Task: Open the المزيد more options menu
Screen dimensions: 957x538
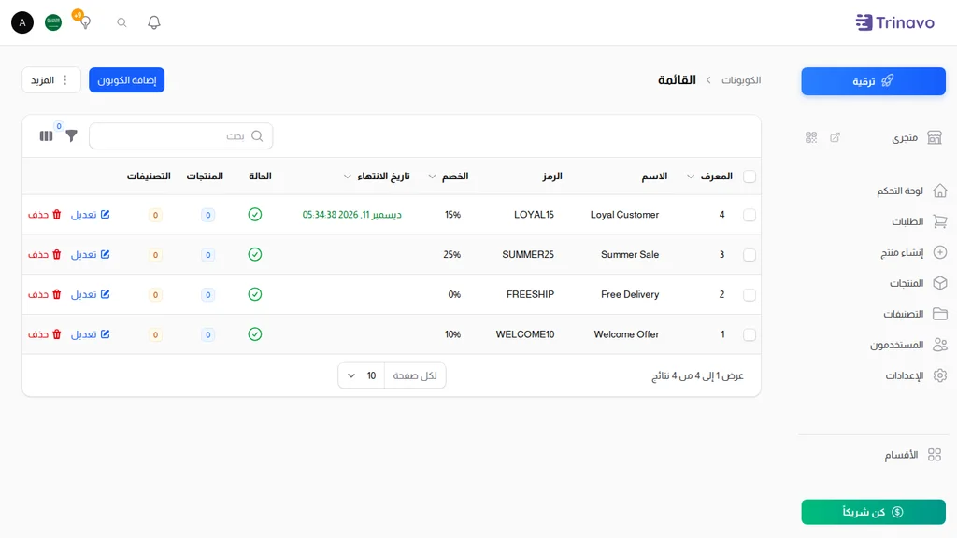Action: pyautogui.click(x=51, y=80)
